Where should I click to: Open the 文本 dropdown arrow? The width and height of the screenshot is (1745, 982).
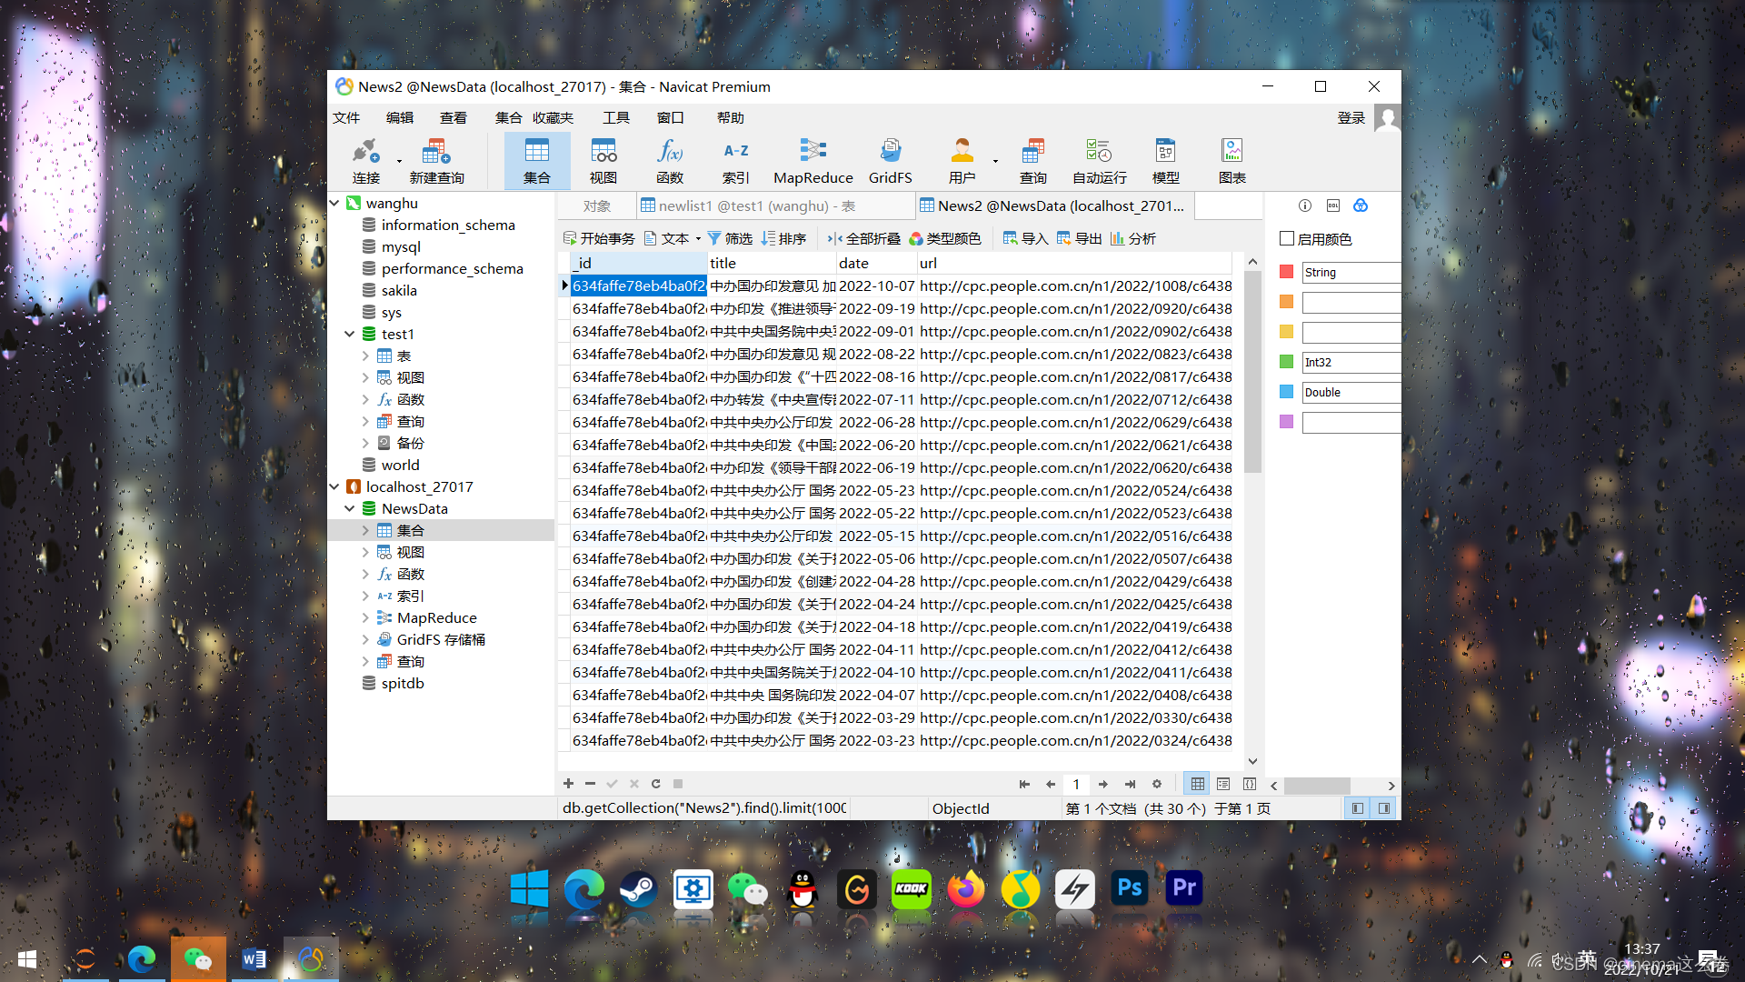tap(698, 239)
